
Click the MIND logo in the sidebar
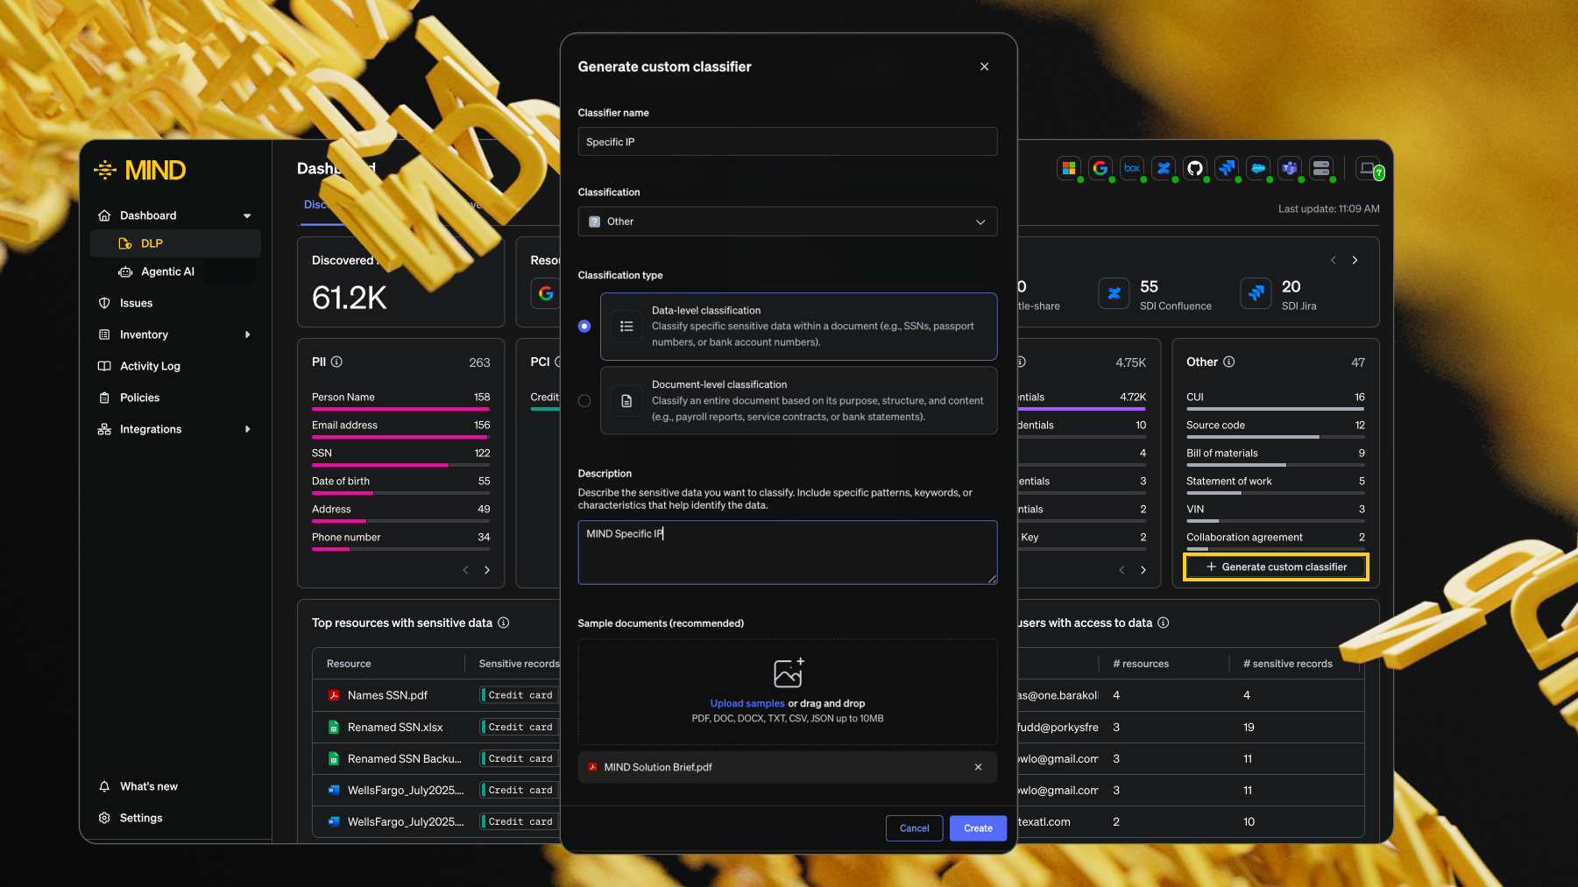(x=140, y=170)
